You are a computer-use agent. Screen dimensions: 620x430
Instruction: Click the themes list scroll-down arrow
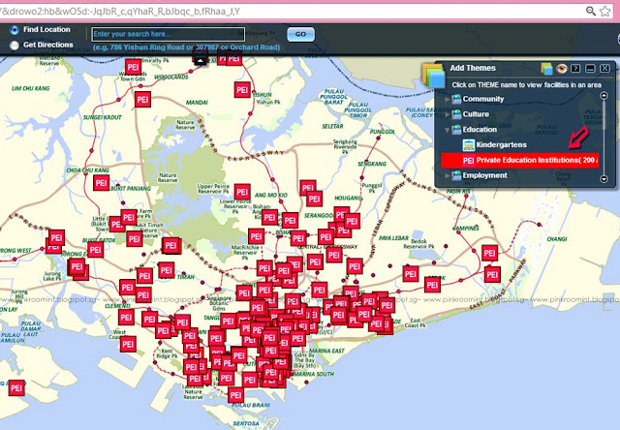[x=604, y=179]
